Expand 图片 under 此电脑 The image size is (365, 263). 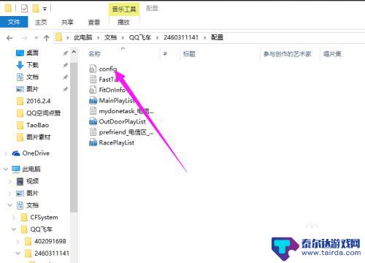[9, 194]
